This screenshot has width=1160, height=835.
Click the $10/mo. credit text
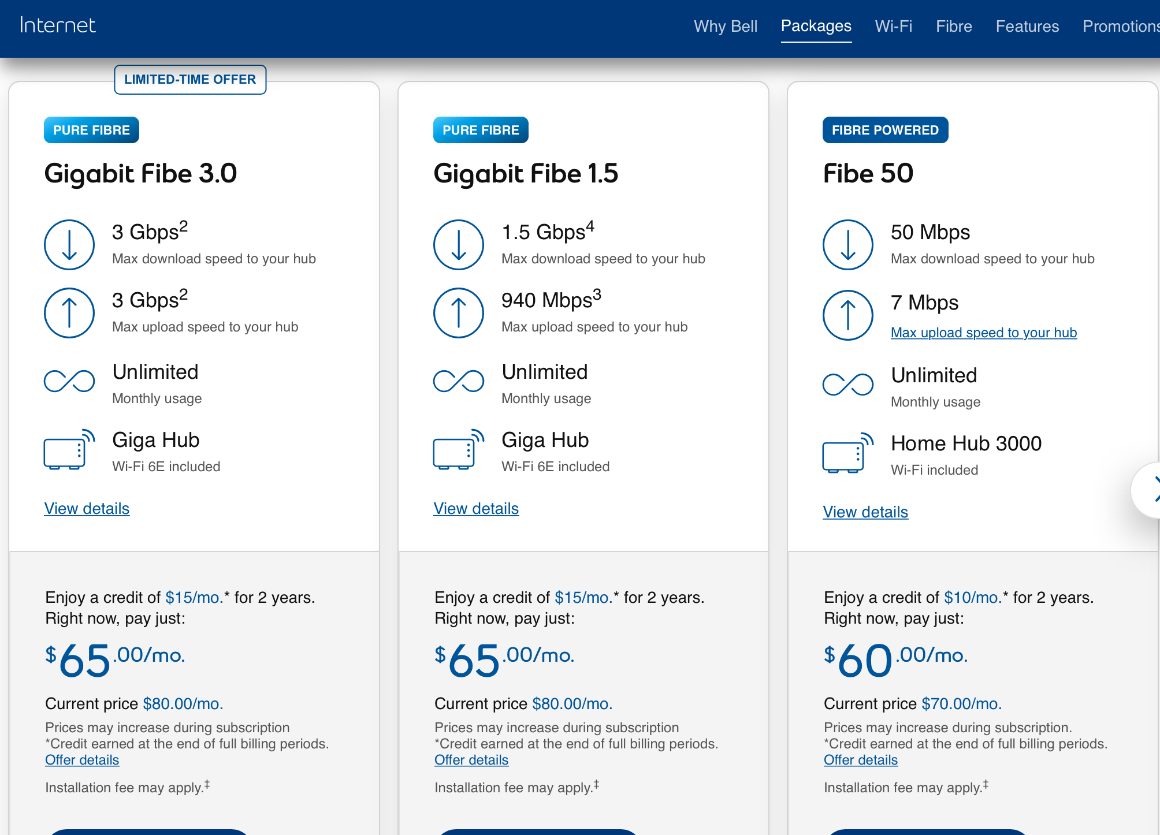tap(972, 597)
